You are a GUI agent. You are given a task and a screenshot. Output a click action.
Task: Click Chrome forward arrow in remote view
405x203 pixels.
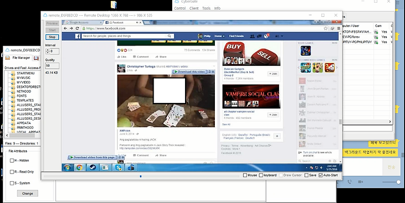coord(71,29)
